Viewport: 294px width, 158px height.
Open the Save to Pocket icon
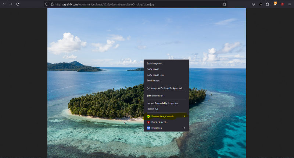tap(254, 4)
